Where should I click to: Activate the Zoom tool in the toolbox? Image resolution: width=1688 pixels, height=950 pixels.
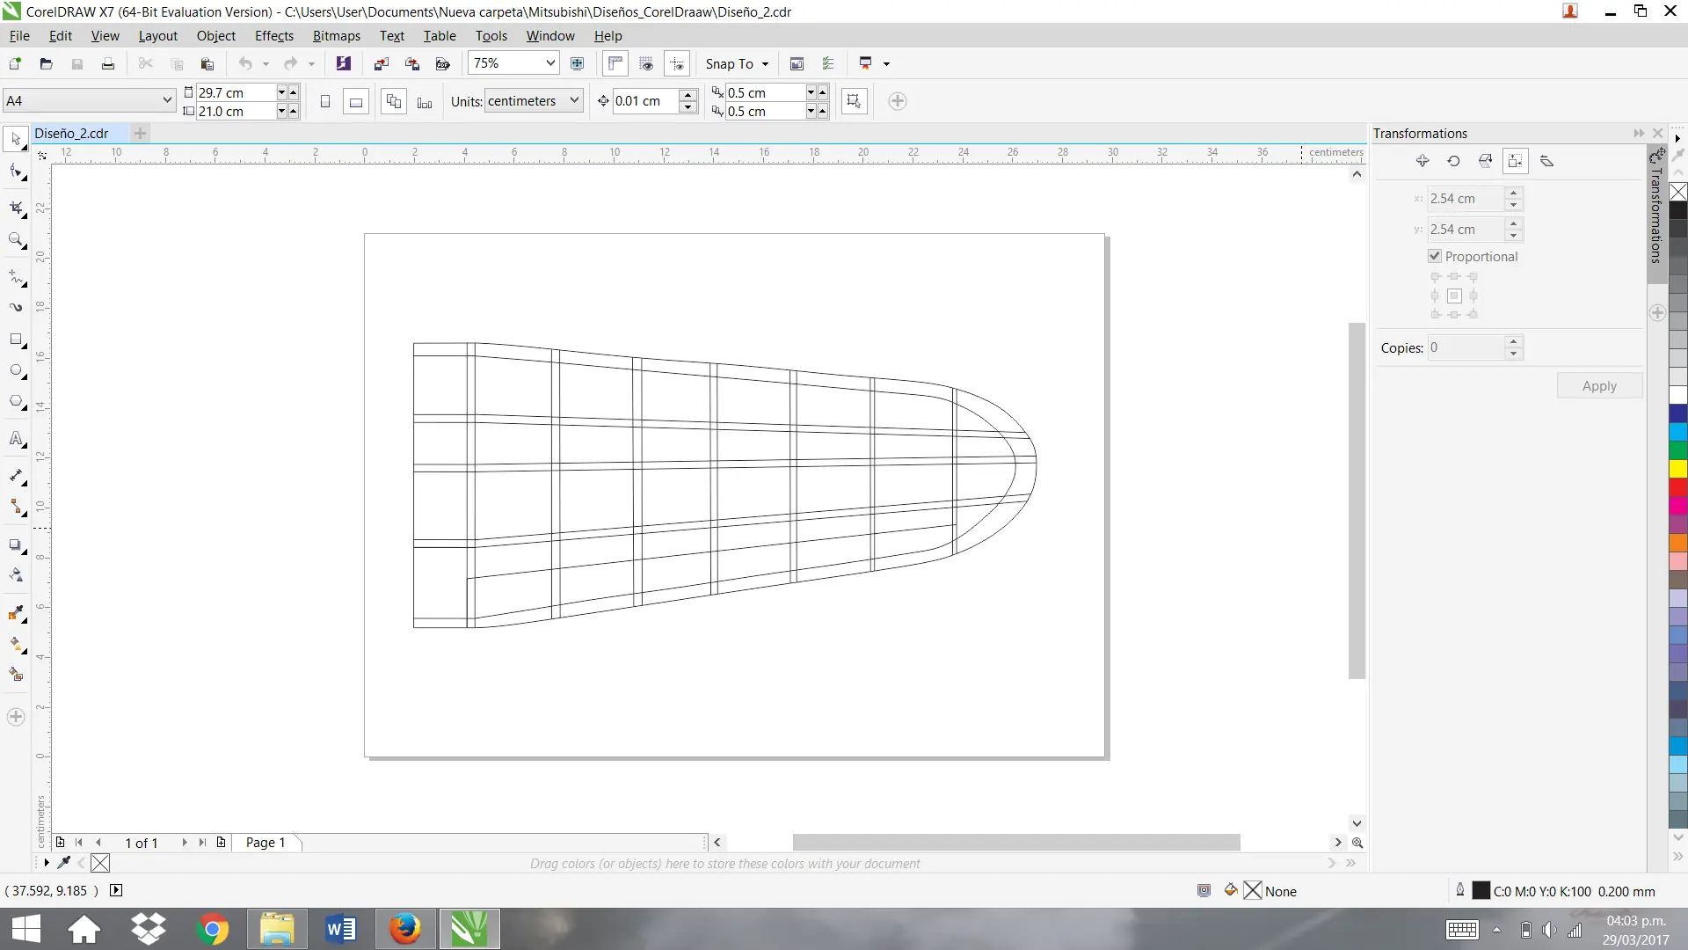(x=16, y=239)
